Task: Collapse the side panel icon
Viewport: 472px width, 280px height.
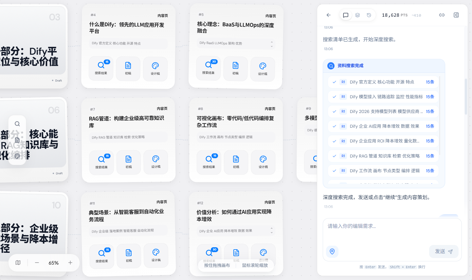Action: click(456, 15)
